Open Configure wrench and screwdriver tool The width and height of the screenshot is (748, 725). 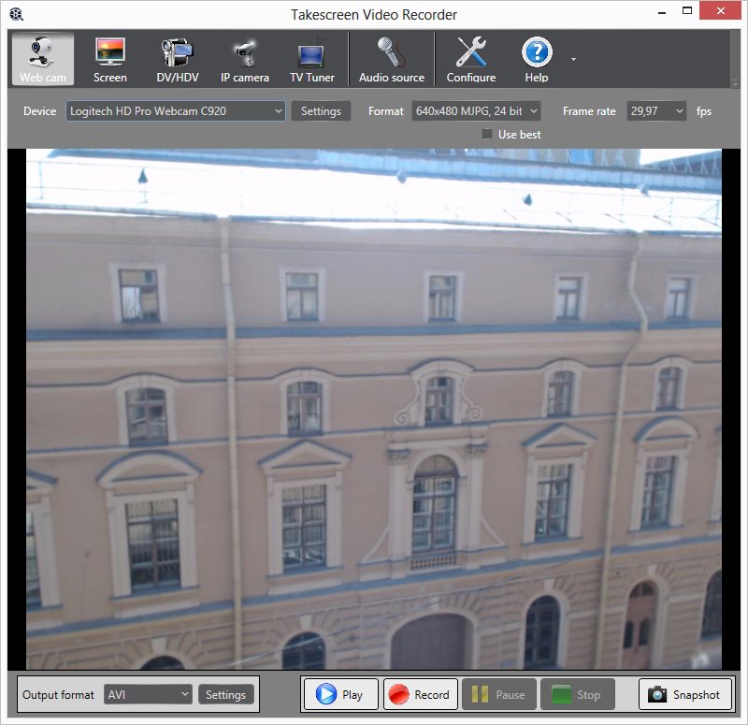tap(471, 59)
